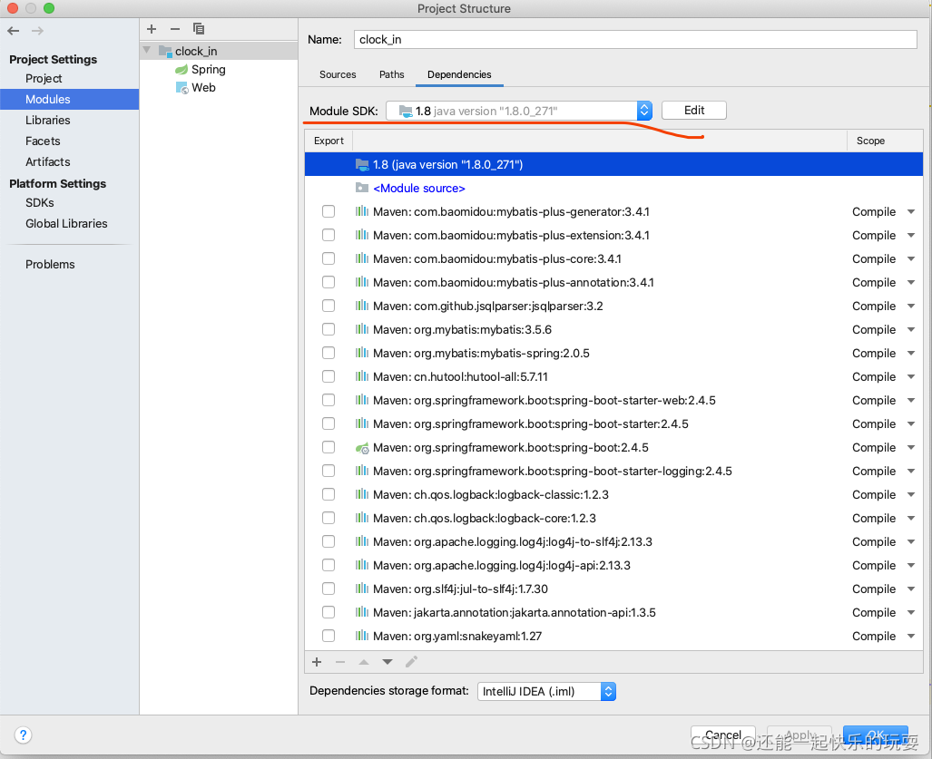Open scope dropdown for mybatis-plus-generator

(x=910, y=212)
